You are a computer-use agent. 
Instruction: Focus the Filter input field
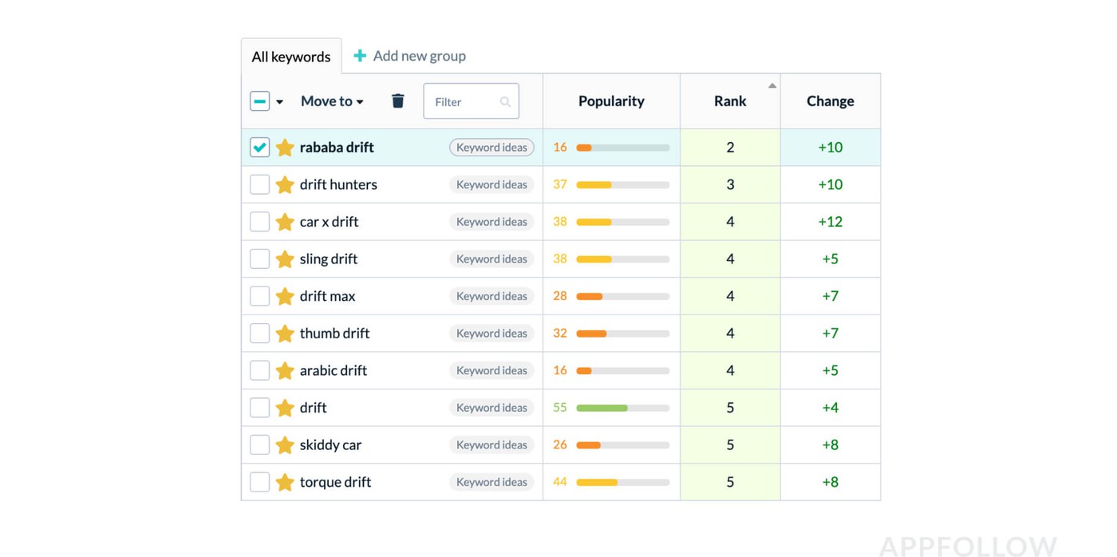coord(464,102)
